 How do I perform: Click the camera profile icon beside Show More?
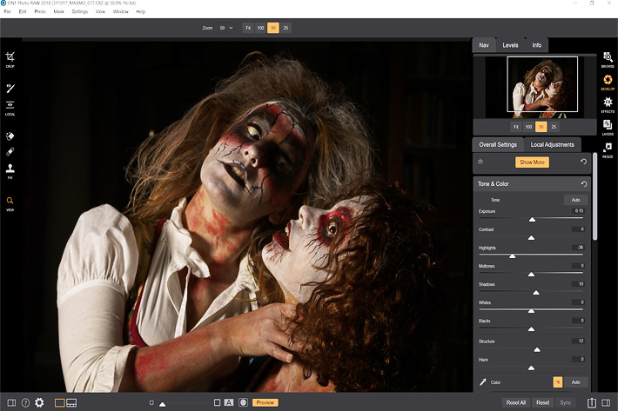[x=480, y=162]
